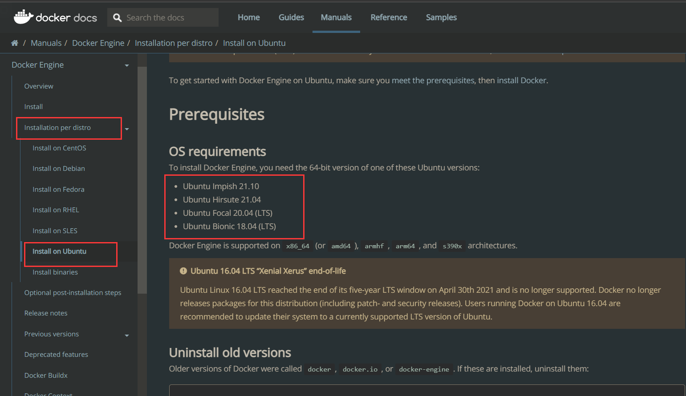The image size is (686, 396).
Task: Open Install on Debian page
Action: click(59, 169)
